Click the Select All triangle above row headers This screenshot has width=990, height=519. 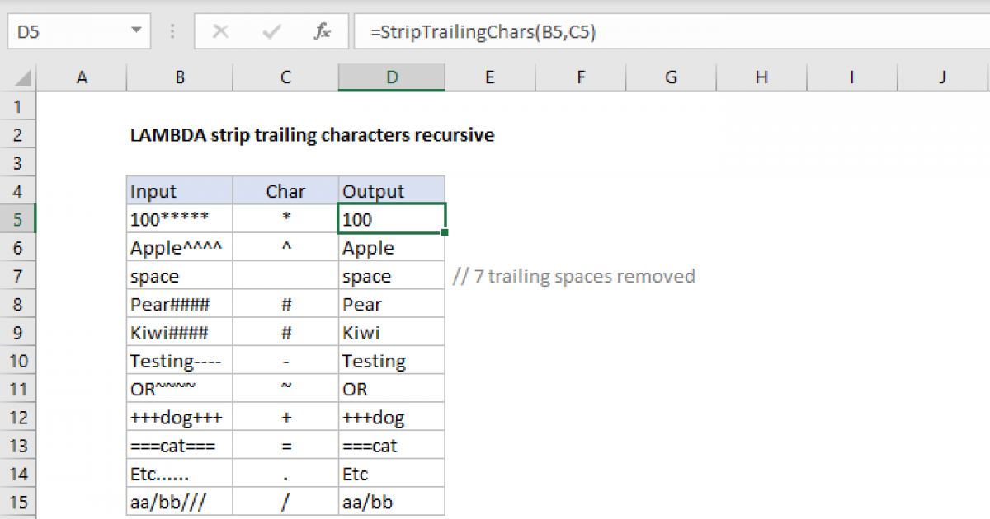pos(18,77)
